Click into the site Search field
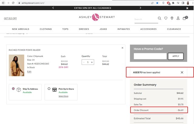Viewport: 194px width, 124px height. point(146,19)
